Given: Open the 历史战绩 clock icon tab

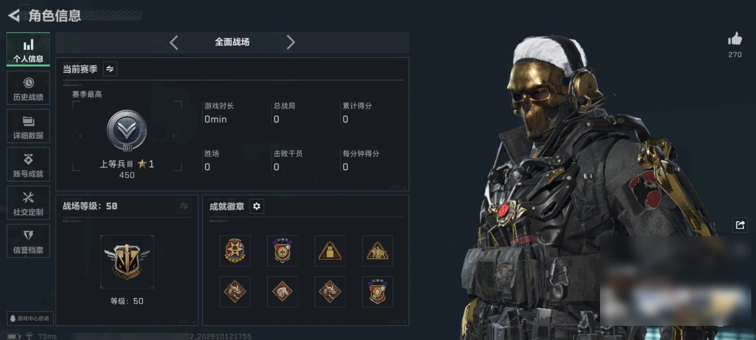Looking at the screenshot, I should [28, 88].
